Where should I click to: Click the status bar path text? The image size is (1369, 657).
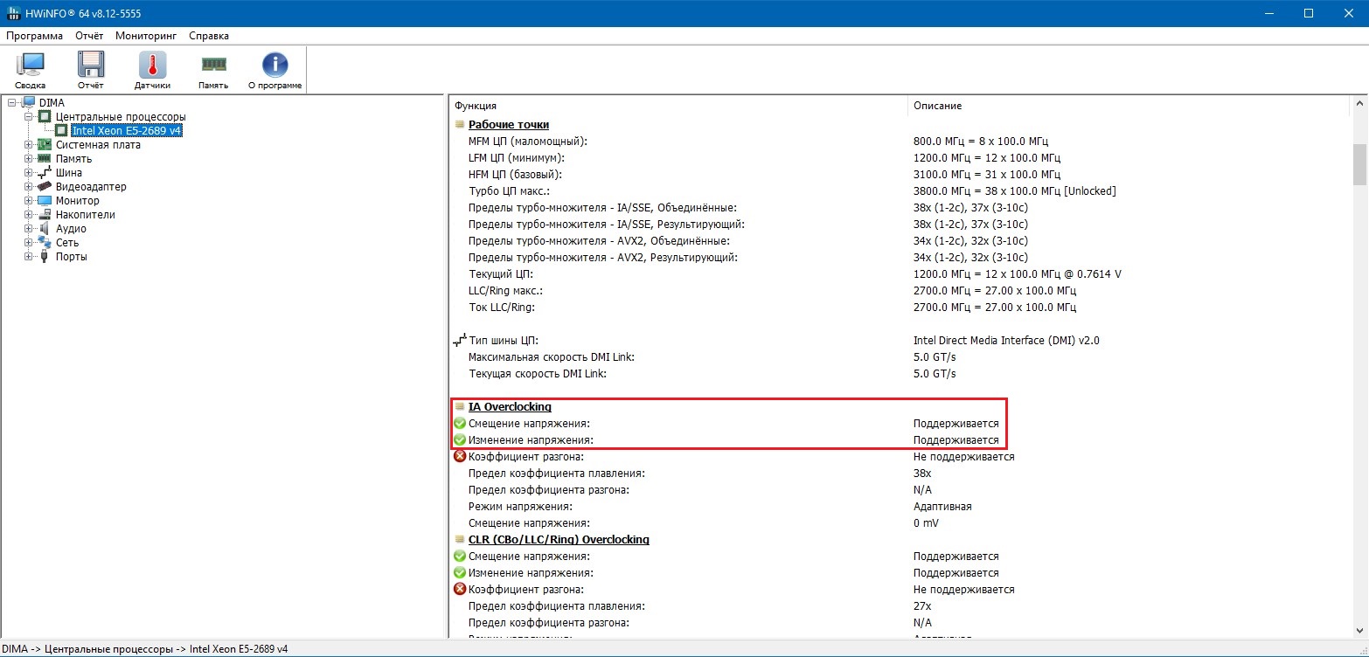[146, 649]
